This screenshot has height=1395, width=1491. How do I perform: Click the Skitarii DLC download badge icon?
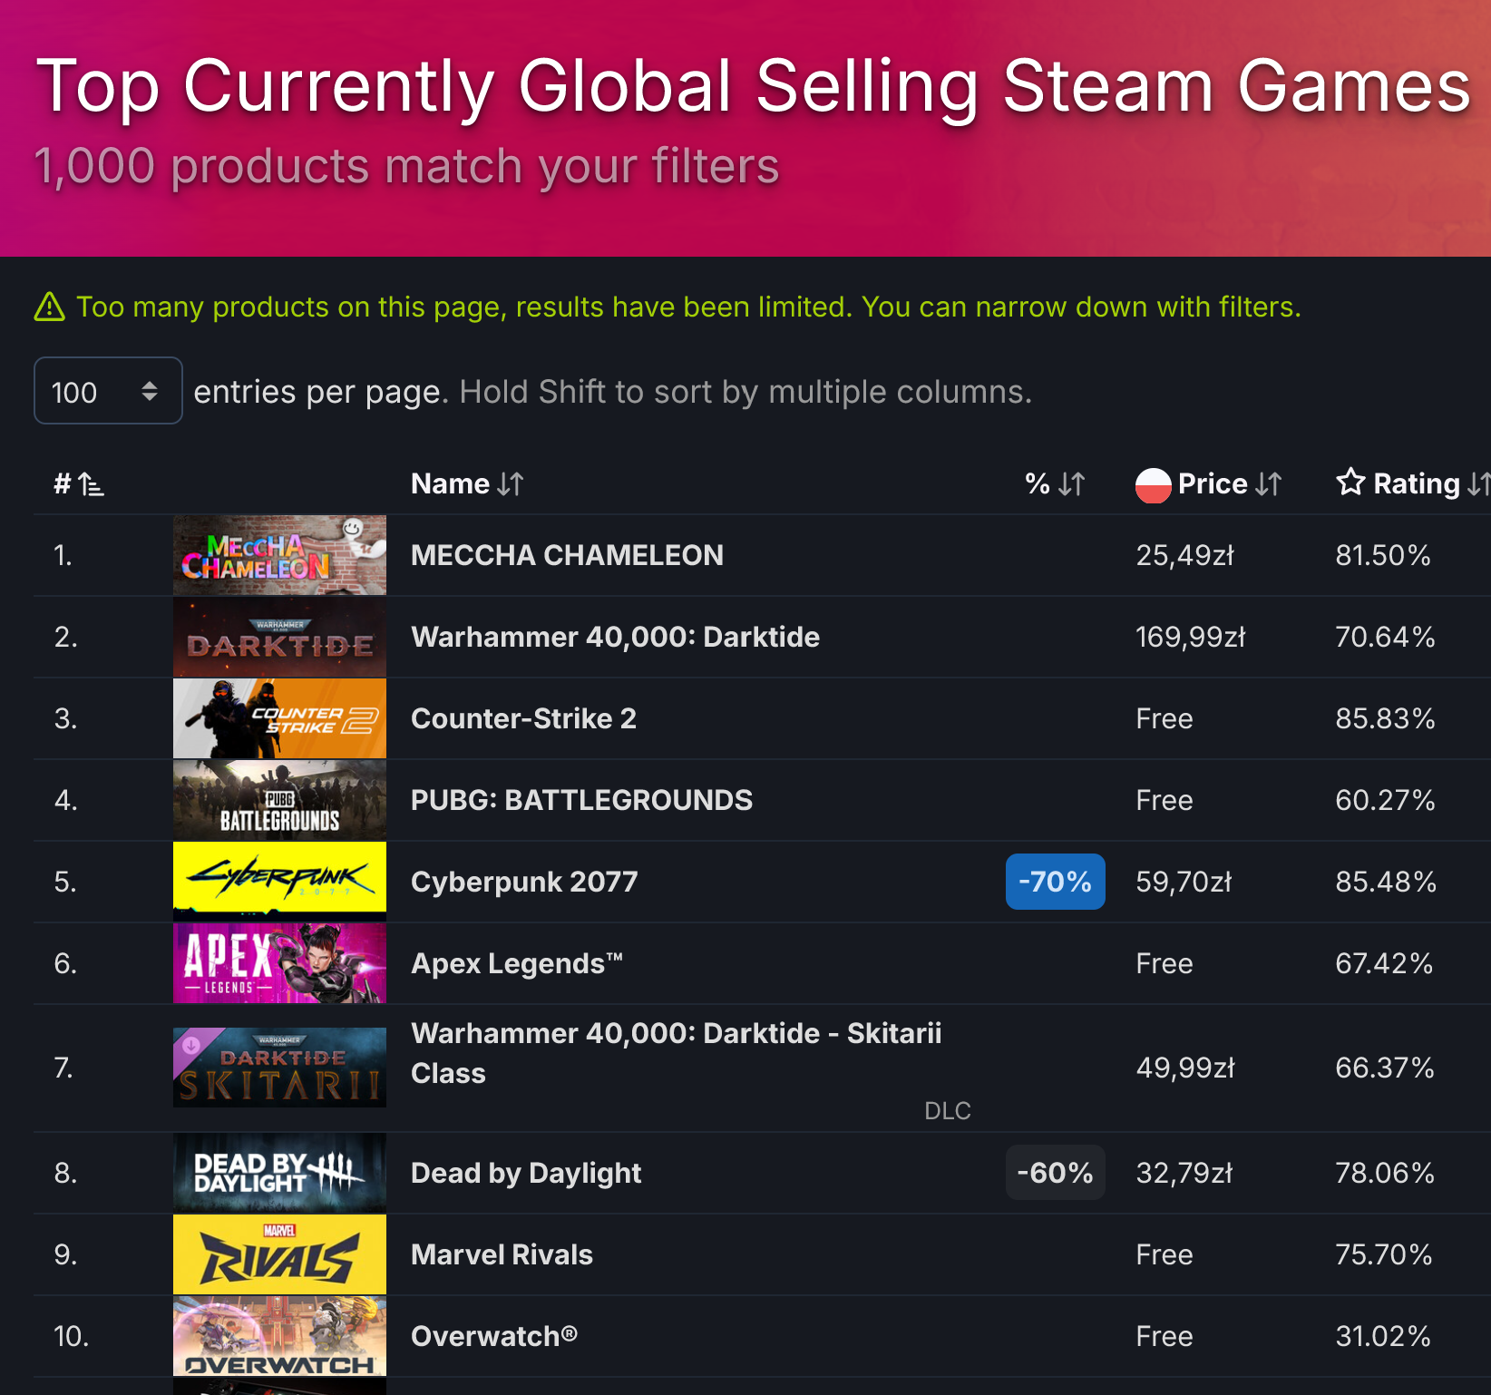(x=191, y=1045)
